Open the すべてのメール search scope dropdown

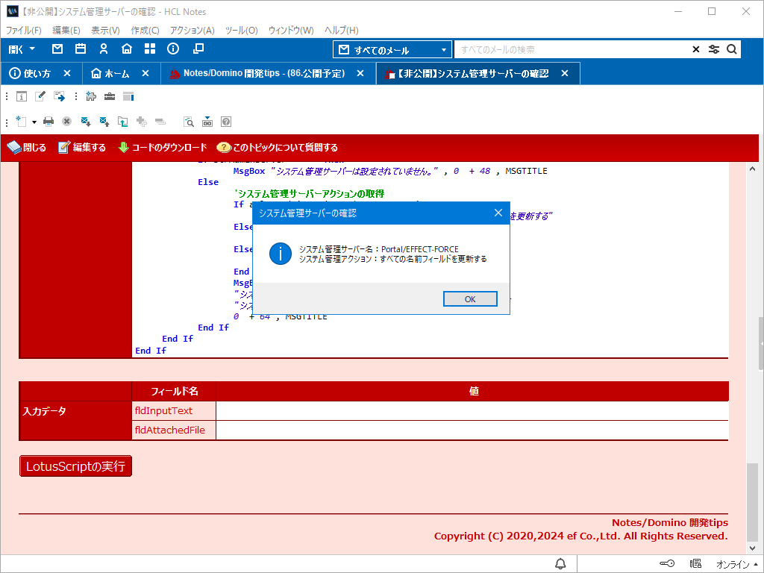click(x=392, y=50)
